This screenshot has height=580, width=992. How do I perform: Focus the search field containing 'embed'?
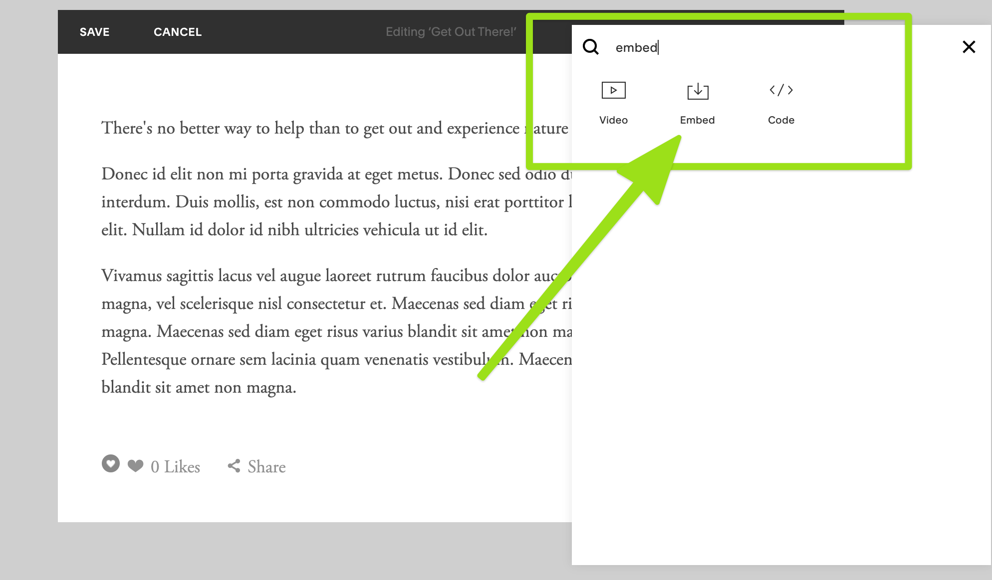[x=724, y=47]
